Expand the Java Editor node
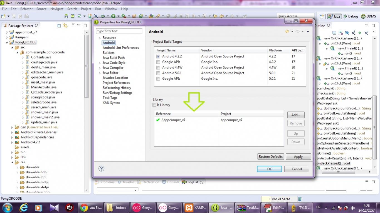380x213 pixels. point(100,73)
